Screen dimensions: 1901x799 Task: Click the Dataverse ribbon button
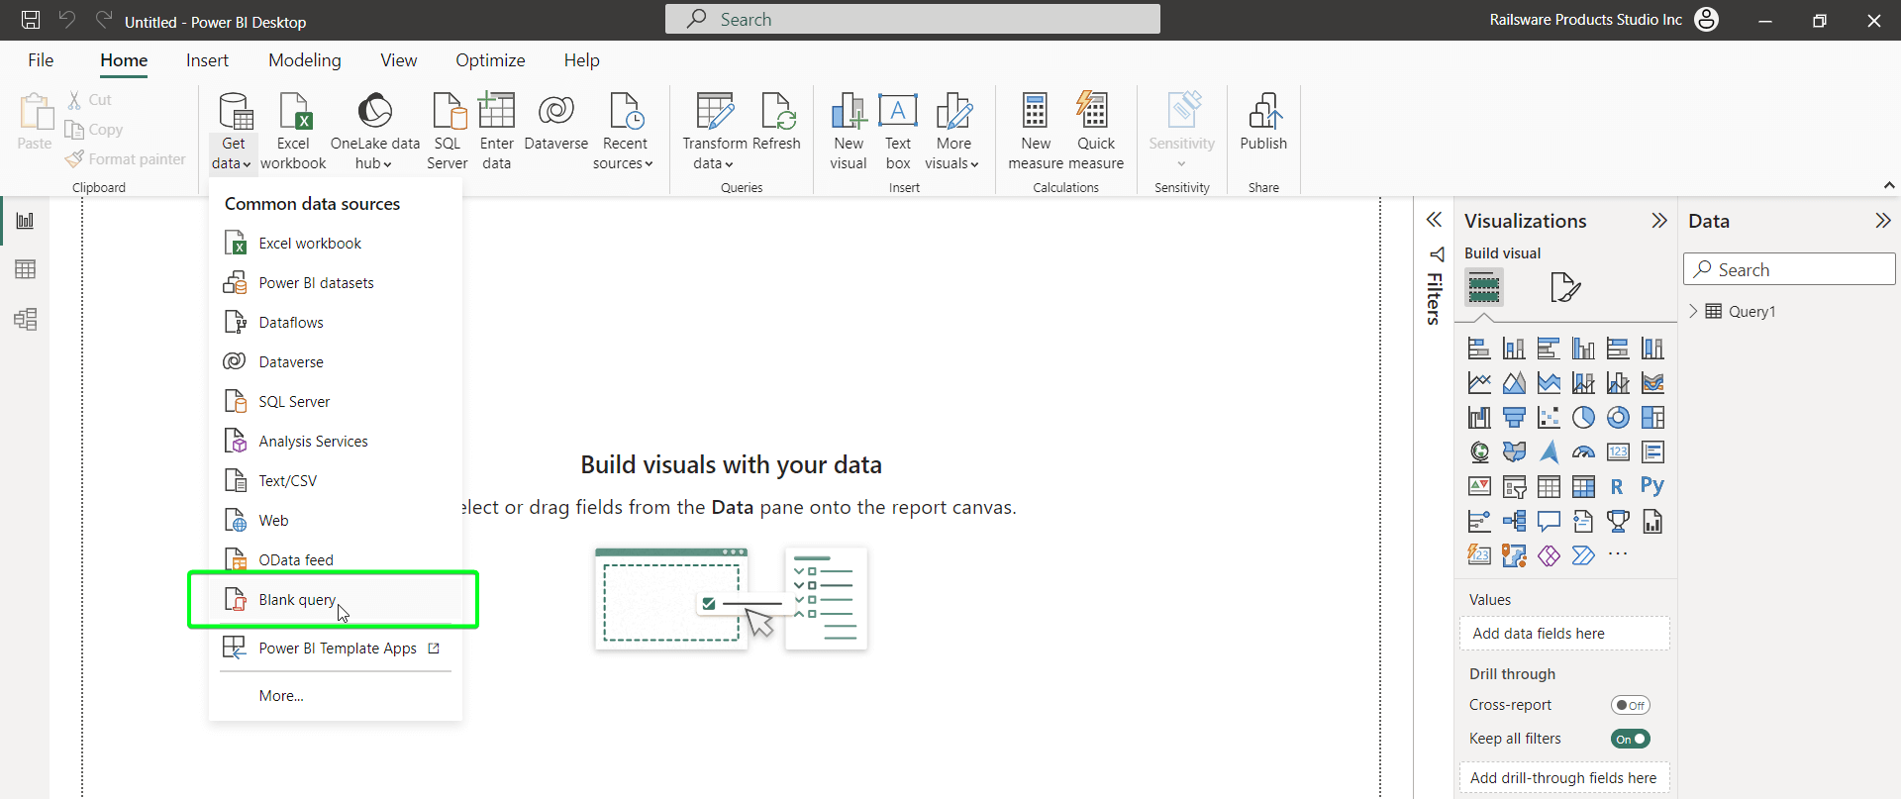[x=556, y=124]
